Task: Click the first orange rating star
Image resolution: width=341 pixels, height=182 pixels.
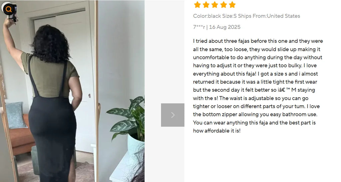Action: [x=197, y=5]
